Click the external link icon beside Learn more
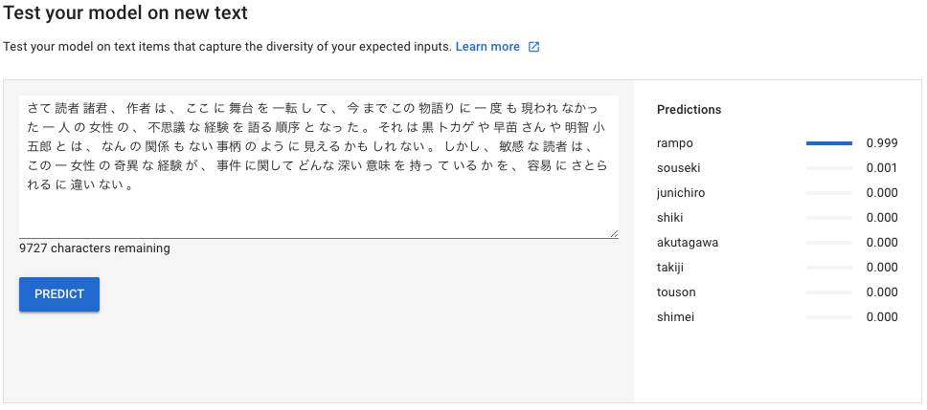This screenshot has height=410, width=927. click(534, 47)
